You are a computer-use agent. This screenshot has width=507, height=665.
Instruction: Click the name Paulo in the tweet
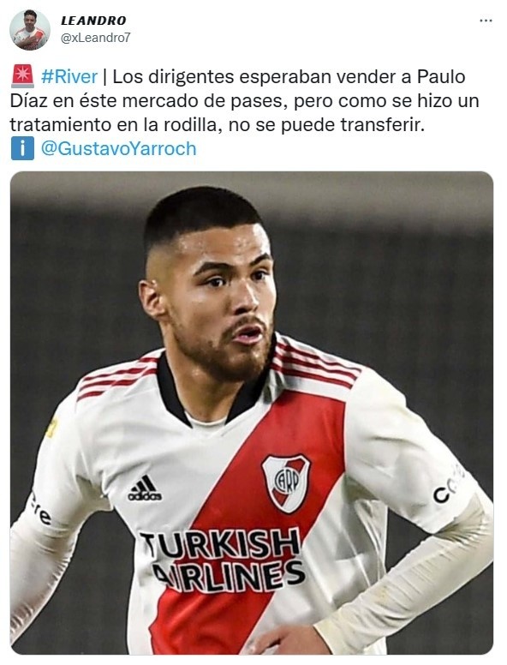(x=441, y=77)
